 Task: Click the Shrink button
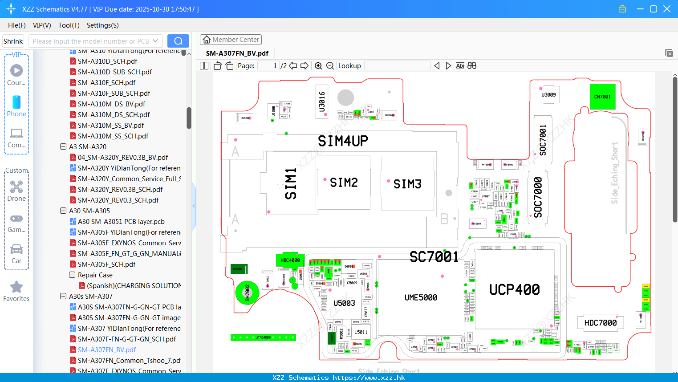click(13, 41)
